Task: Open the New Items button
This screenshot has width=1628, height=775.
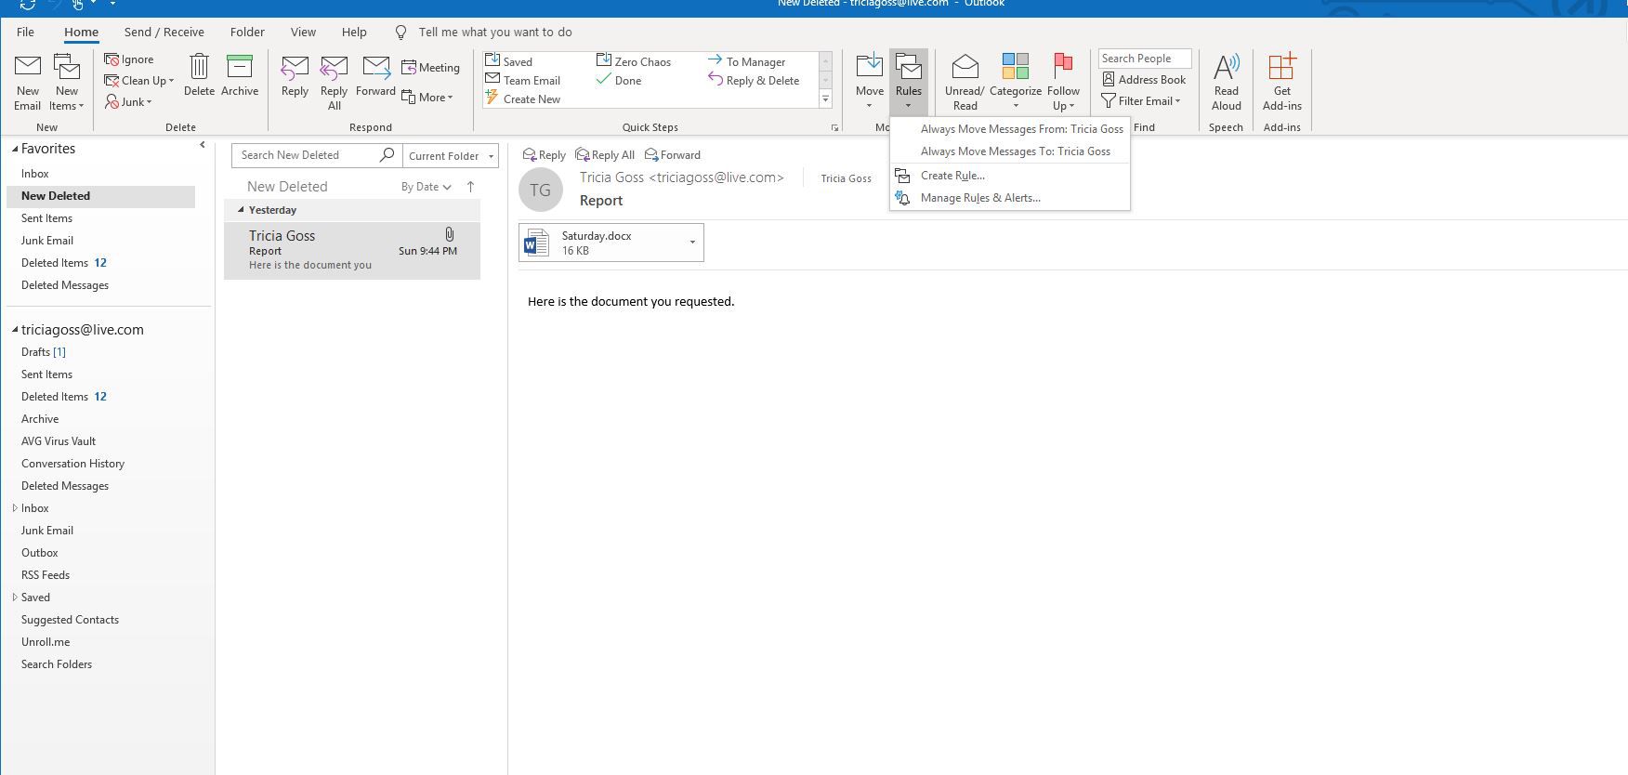Action: click(67, 82)
